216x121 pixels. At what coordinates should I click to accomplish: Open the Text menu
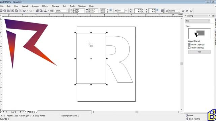(x=64, y=6)
